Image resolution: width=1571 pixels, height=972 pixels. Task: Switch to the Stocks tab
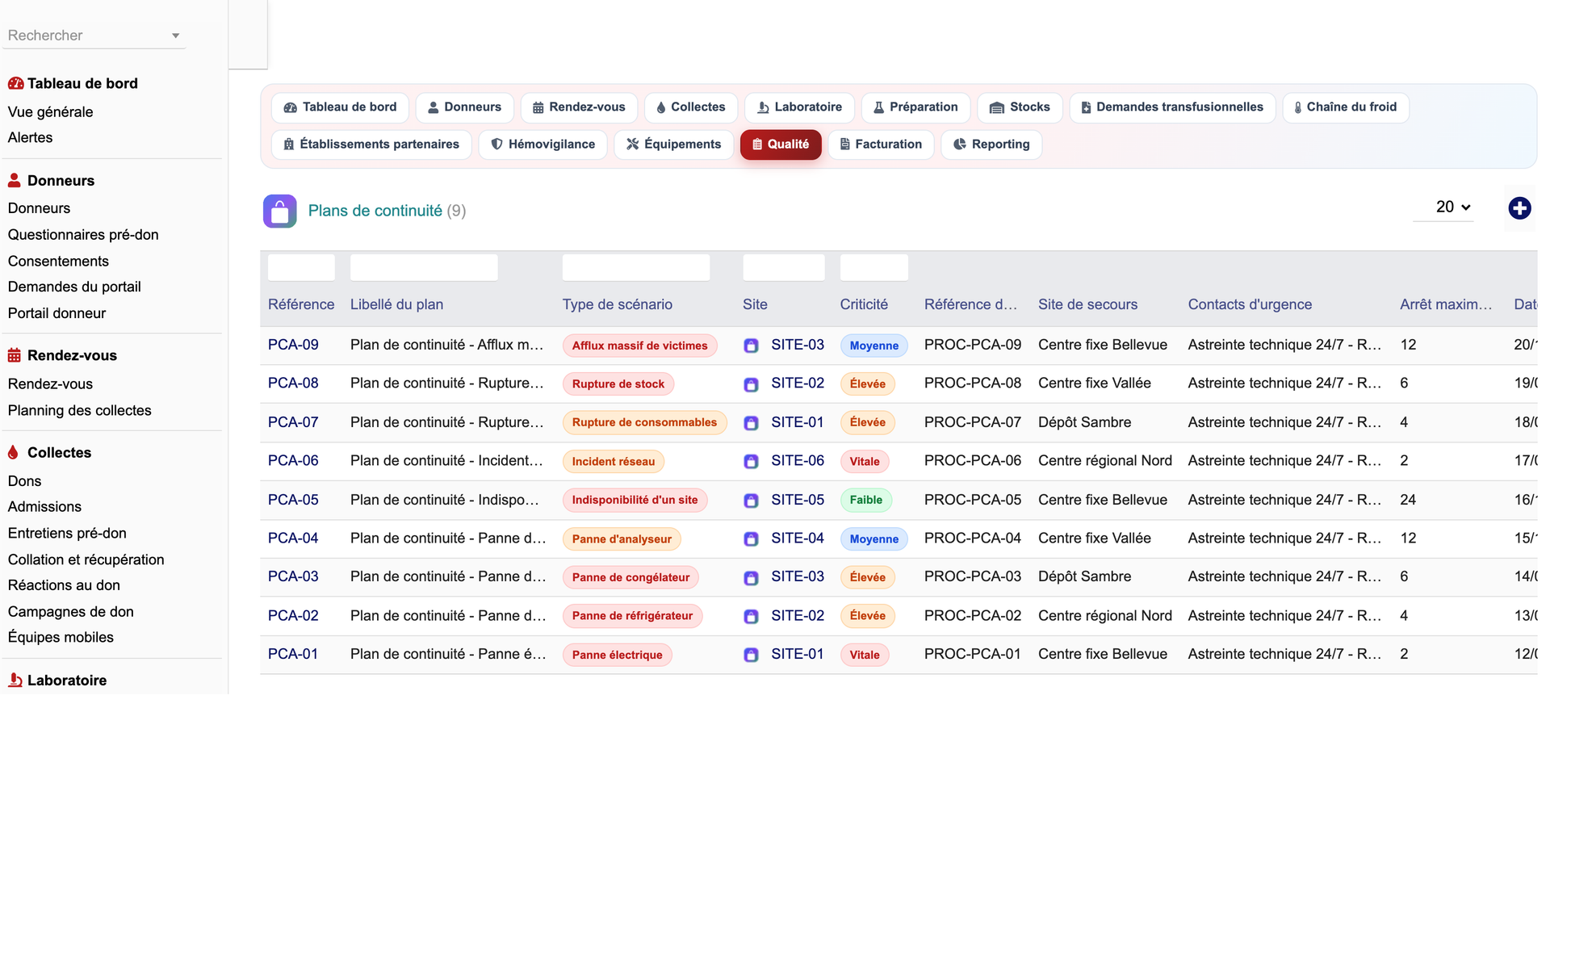pyautogui.click(x=1020, y=107)
